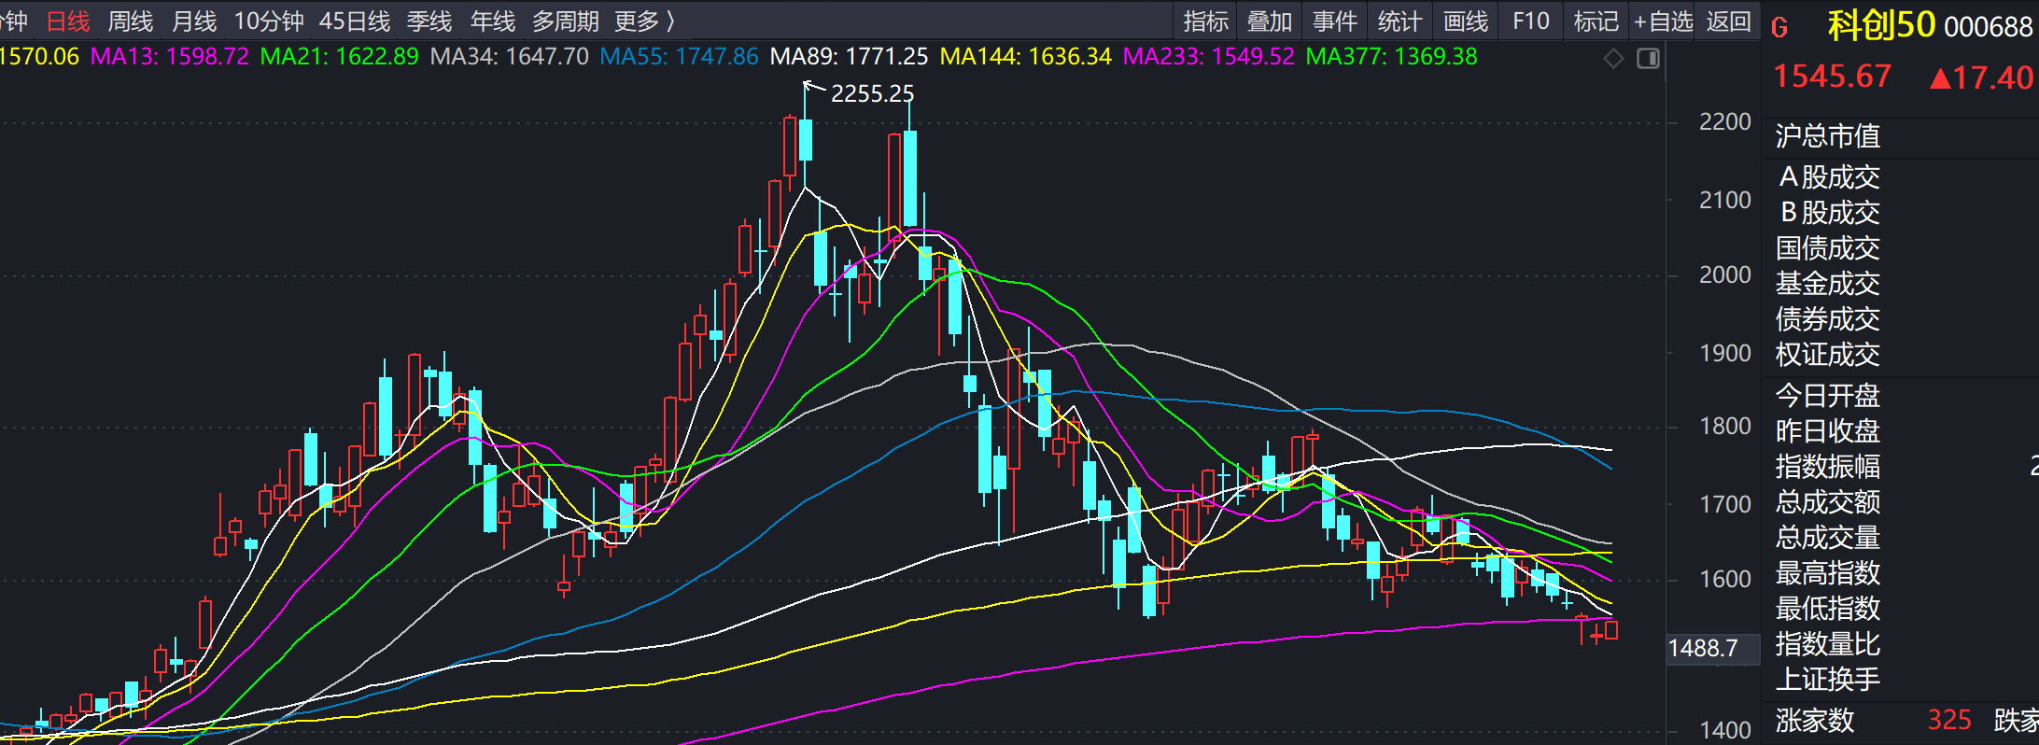Select the 叠加 overlay toolbar button

click(x=1270, y=21)
